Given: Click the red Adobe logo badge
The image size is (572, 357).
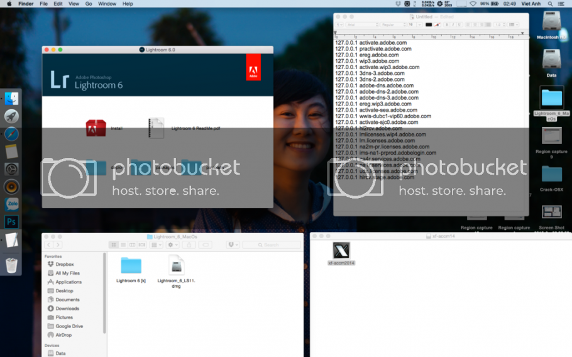Looking at the screenshot, I should pos(253,67).
